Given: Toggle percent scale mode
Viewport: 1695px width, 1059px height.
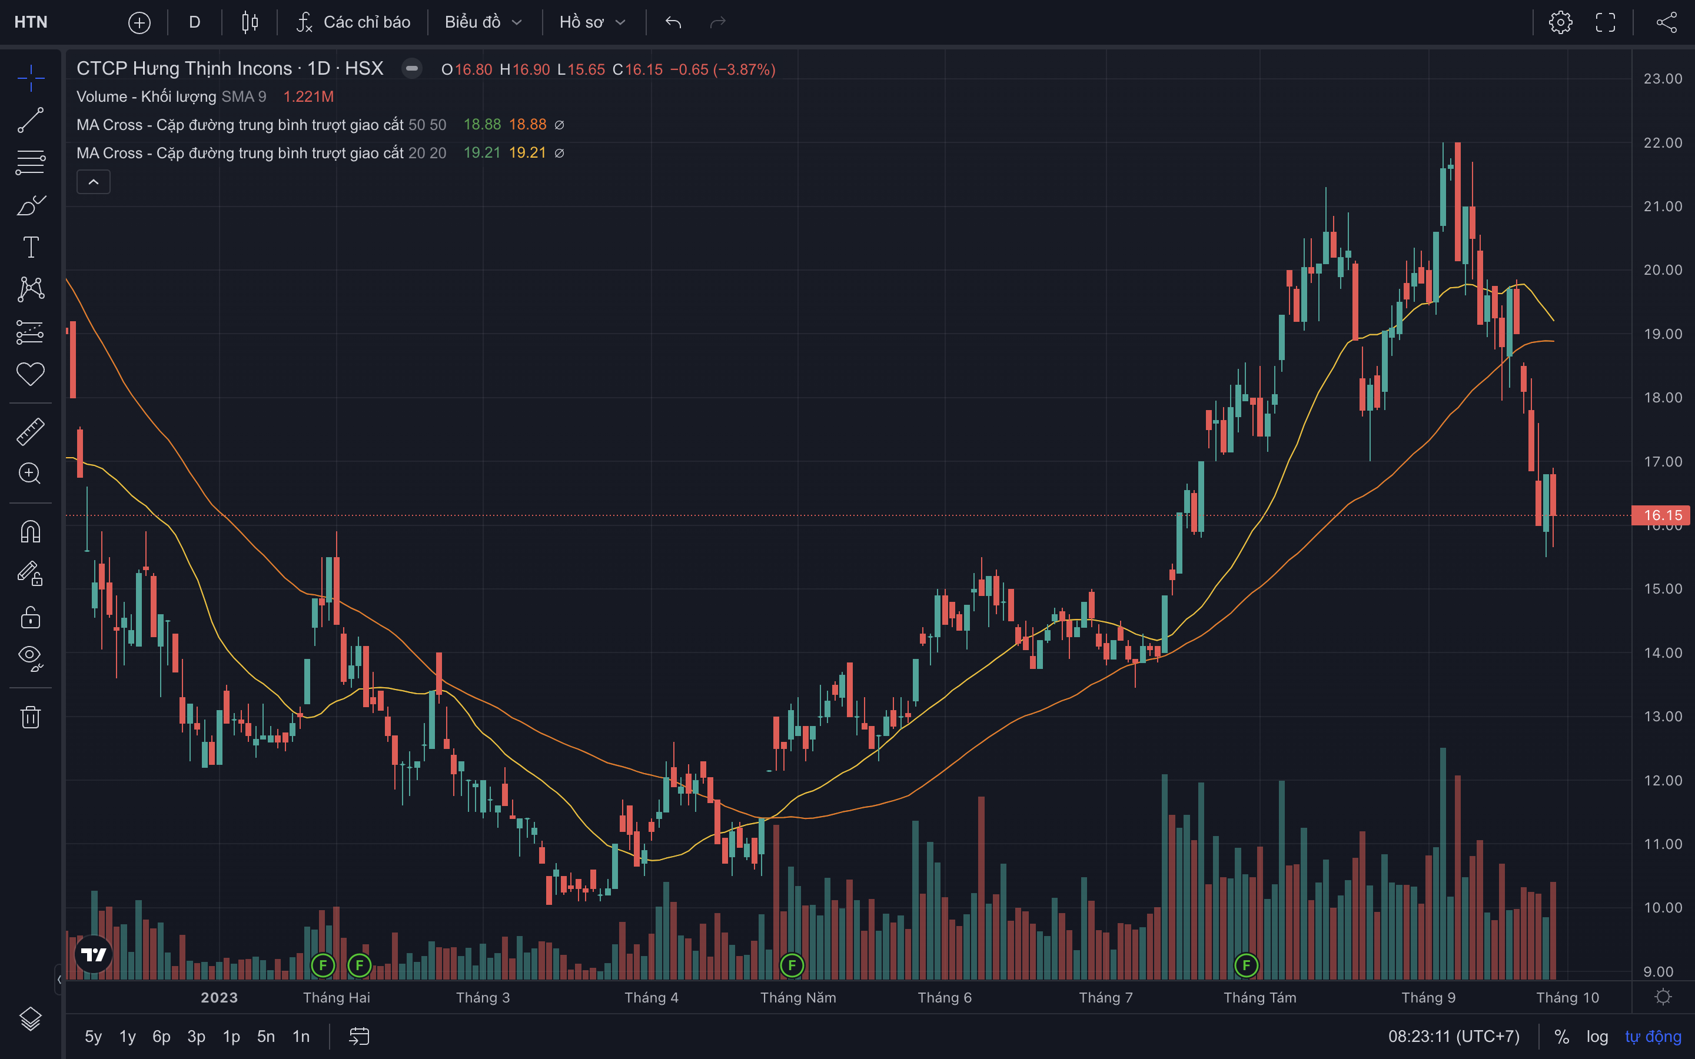Looking at the screenshot, I should click(1561, 1037).
